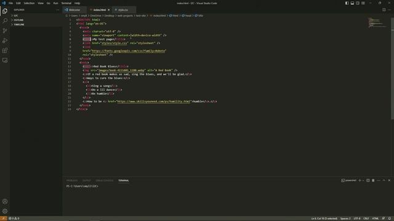The width and height of the screenshot is (394, 221).
Task: Open the Manage gear icon
Action: [5, 211]
